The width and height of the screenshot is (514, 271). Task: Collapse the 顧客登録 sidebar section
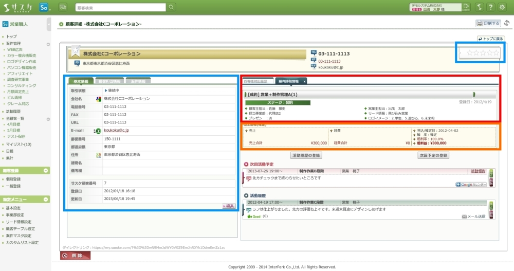[x=46, y=170]
